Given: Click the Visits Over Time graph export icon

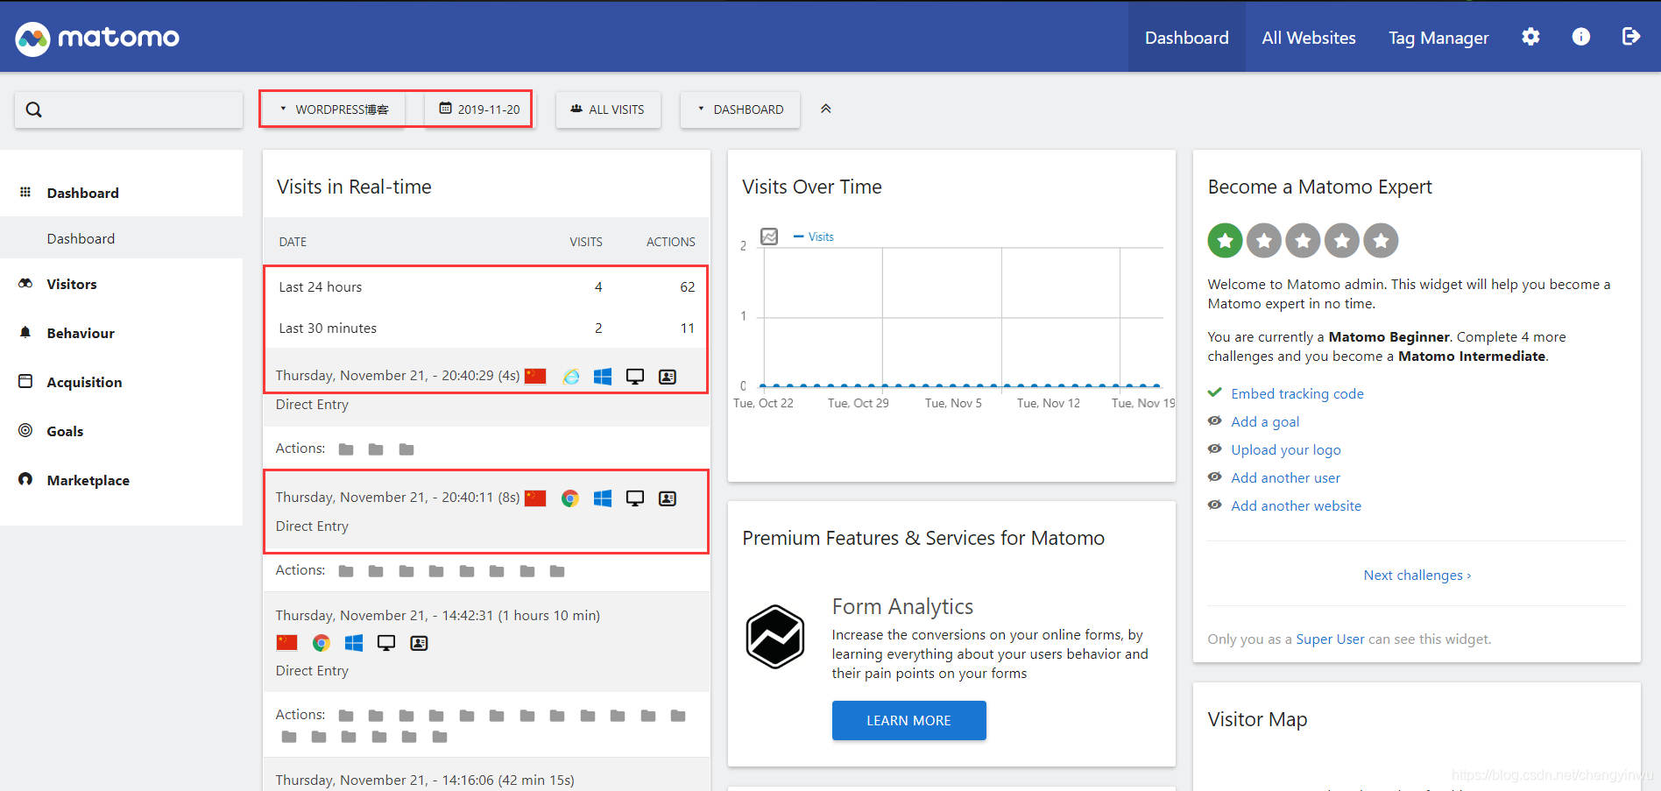Looking at the screenshot, I should pos(769,237).
